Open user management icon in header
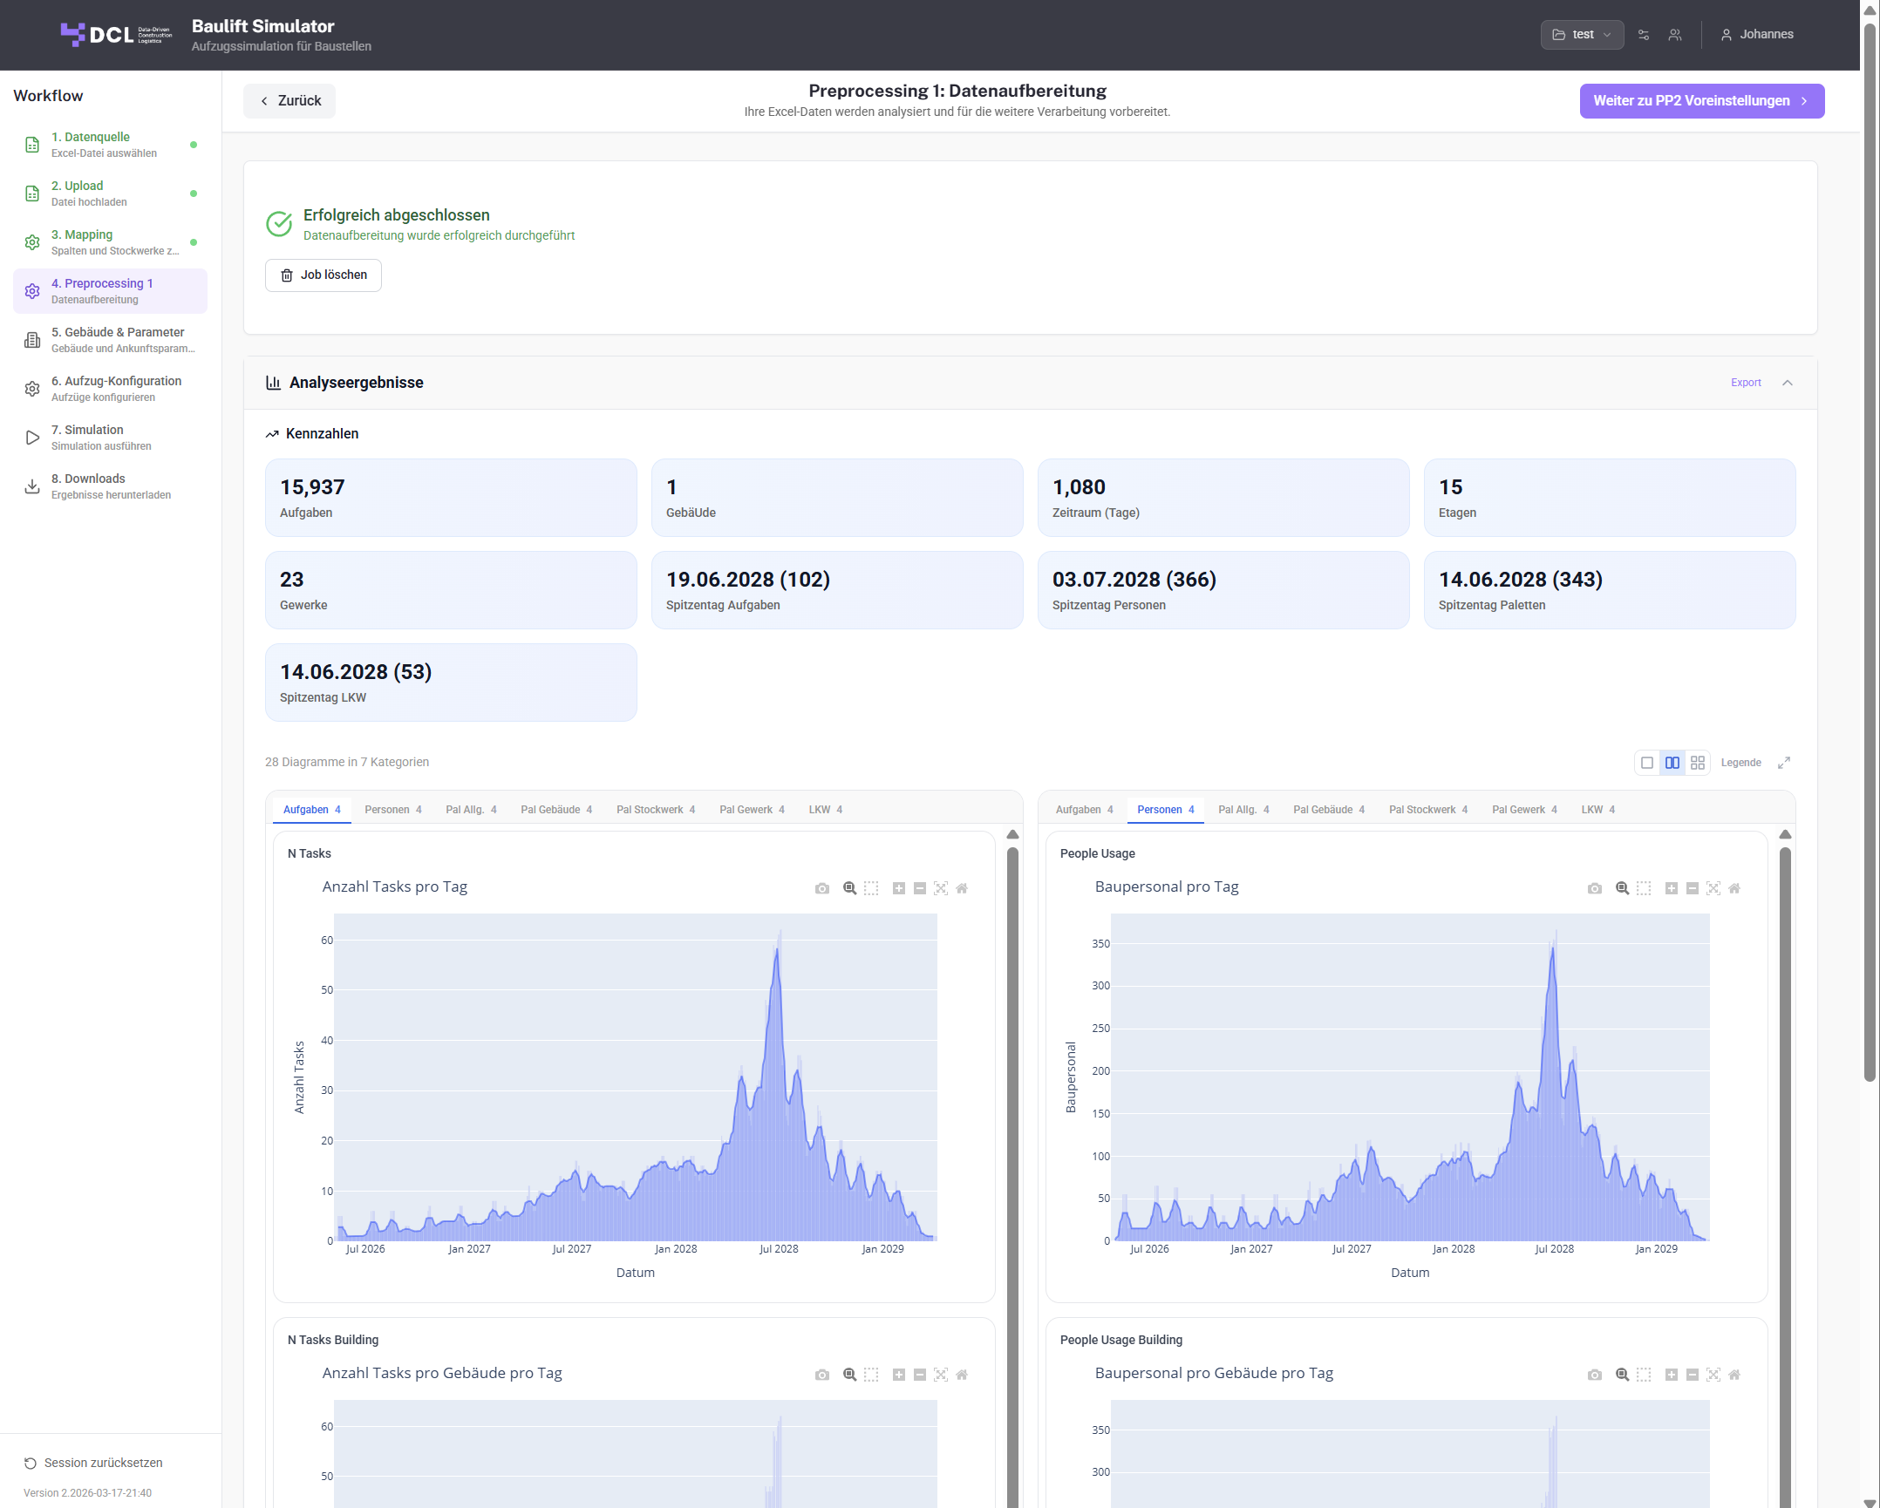Image resolution: width=1880 pixels, height=1508 pixels. pos(1675,35)
